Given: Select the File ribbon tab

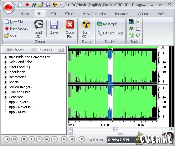Looking at the screenshot, I should coord(40,14).
